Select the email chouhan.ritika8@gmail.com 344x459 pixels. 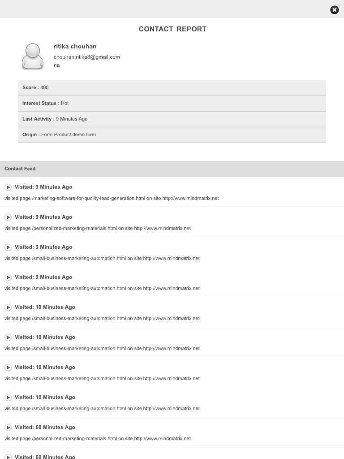click(87, 57)
